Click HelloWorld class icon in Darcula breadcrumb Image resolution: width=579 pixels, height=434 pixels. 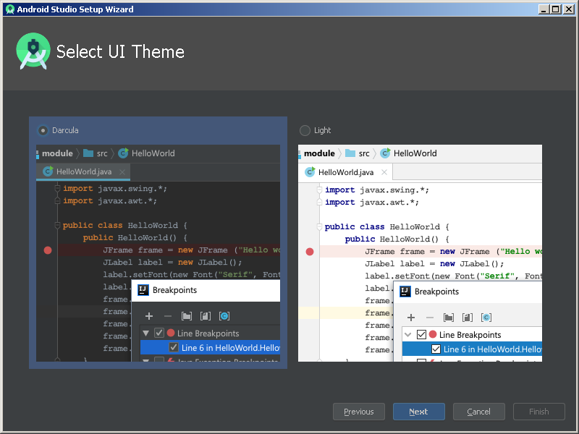(x=123, y=153)
